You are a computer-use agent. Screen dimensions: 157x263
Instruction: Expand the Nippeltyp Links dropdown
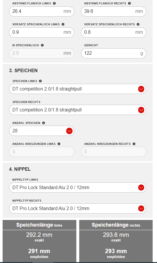click(77, 188)
